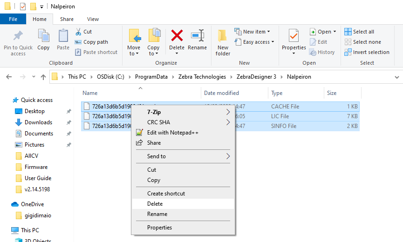This screenshot has height=242, width=403.
Task: Choose Delete in the context menu
Action: coord(183,204)
